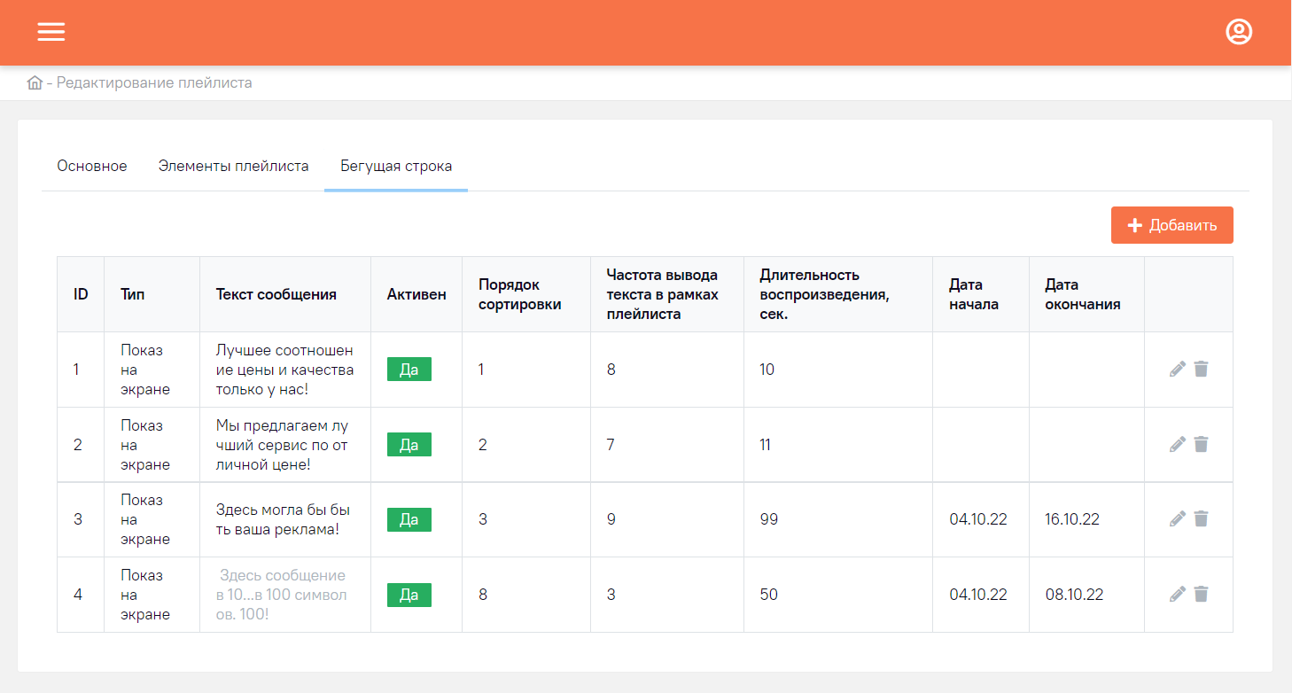Click the Добавить button
The height and width of the screenshot is (693, 1292).
point(1171,225)
